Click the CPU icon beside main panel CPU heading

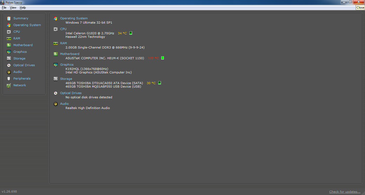pos(56,29)
